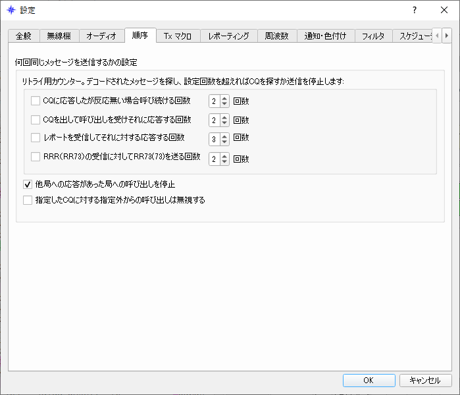Image resolution: width=460 pixels, height=395 pixels.
Task: Click the question mark help button
Action: (414, 11)
